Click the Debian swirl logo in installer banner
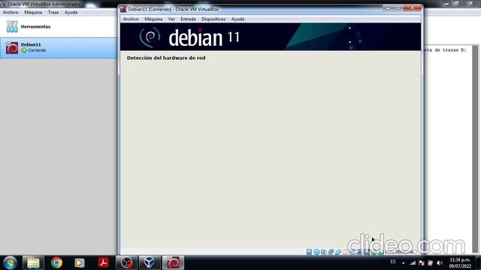Viewport: 481px width, 270px height. 150,37
